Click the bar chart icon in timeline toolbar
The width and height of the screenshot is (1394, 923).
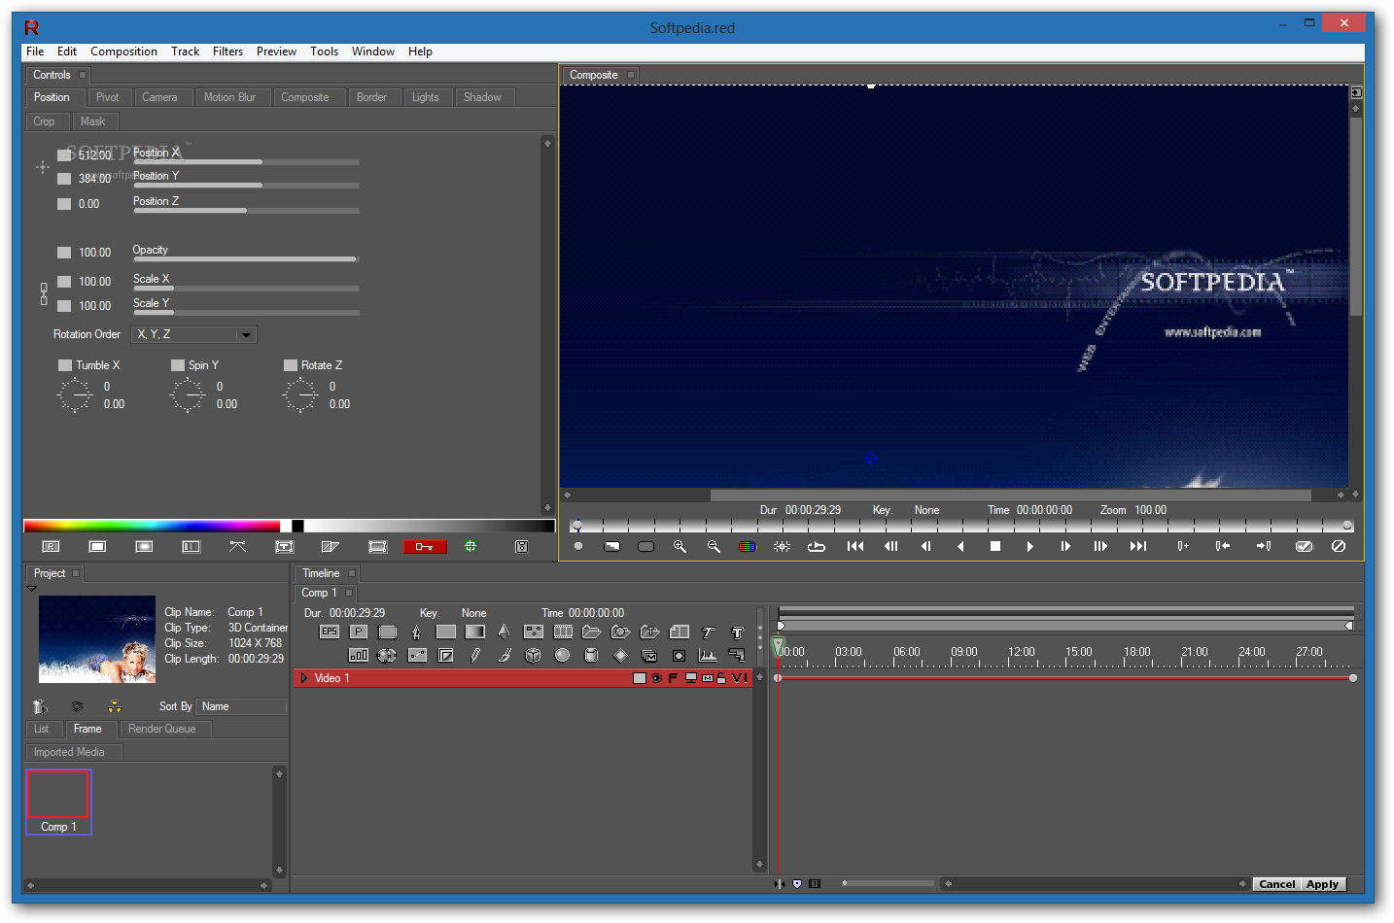[x=359, y=655]
